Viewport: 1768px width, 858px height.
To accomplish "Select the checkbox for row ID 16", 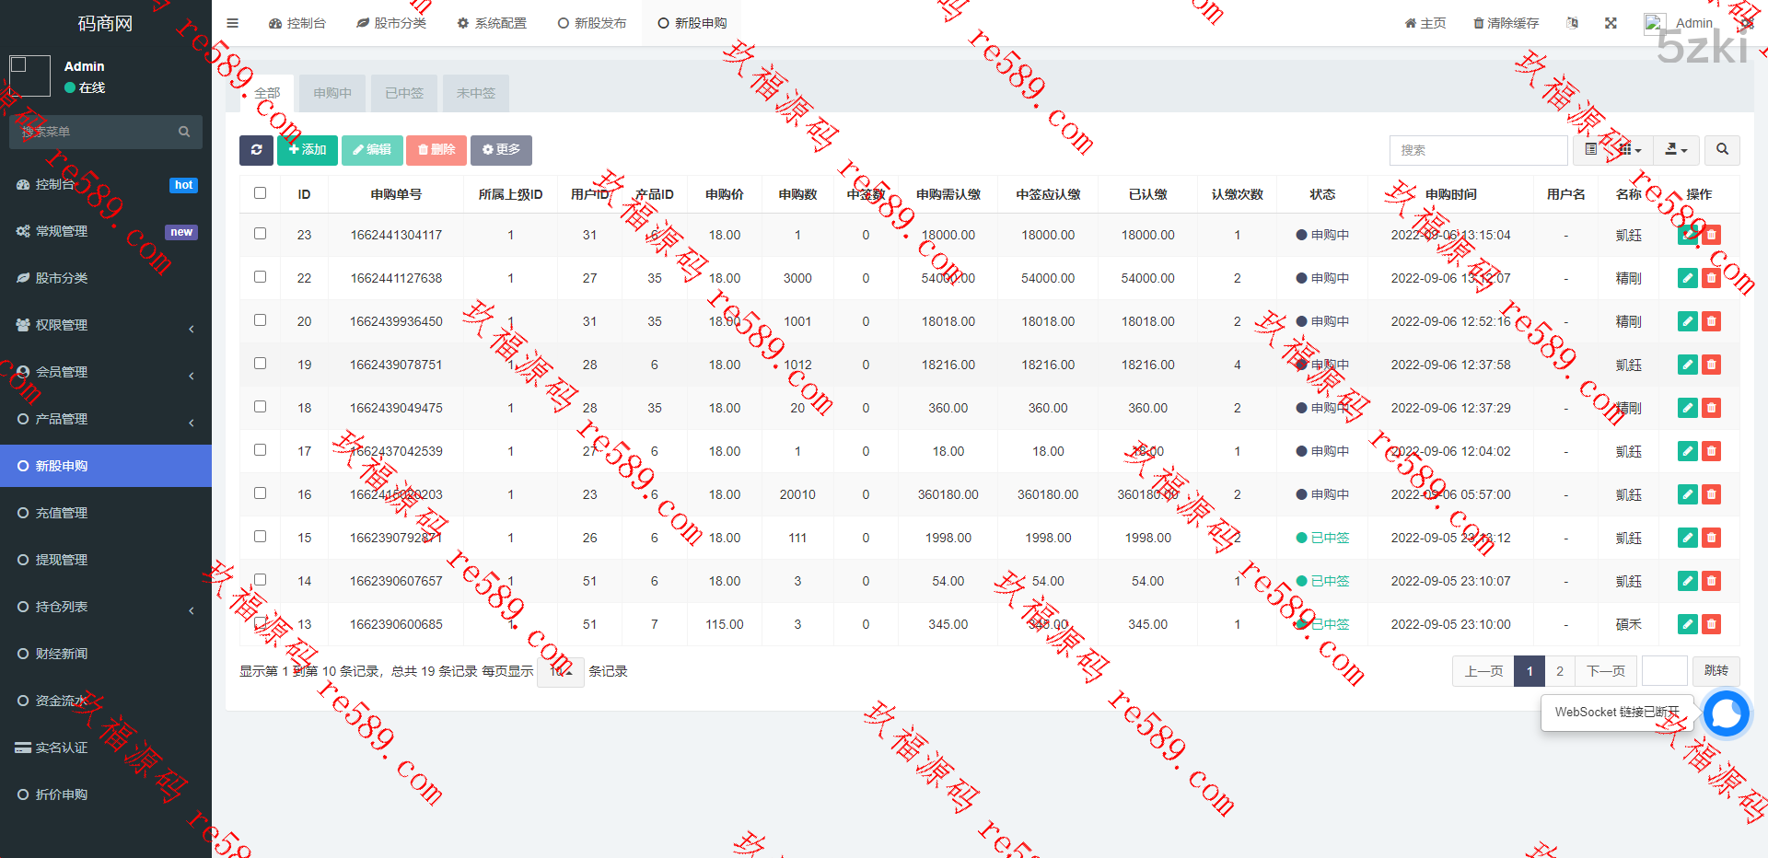I will point(260,493).
